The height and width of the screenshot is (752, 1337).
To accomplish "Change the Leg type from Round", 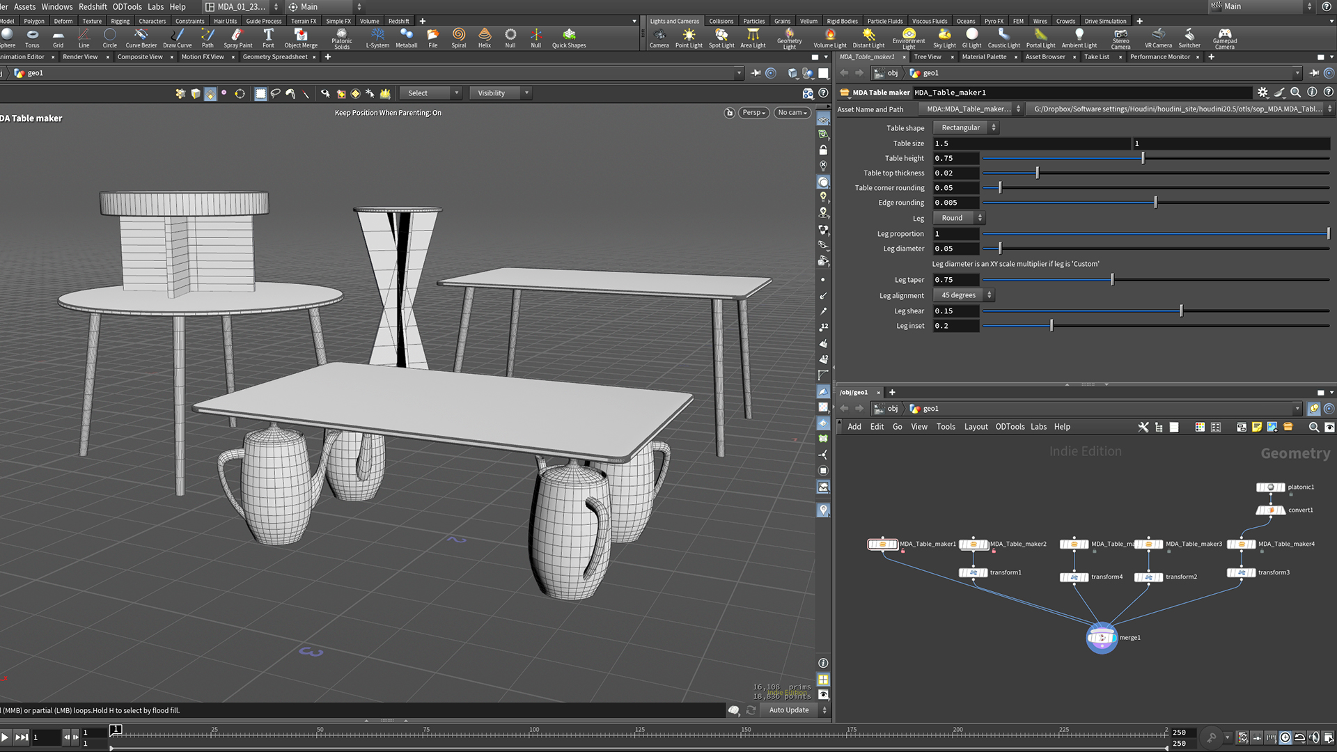I will 957,217.
